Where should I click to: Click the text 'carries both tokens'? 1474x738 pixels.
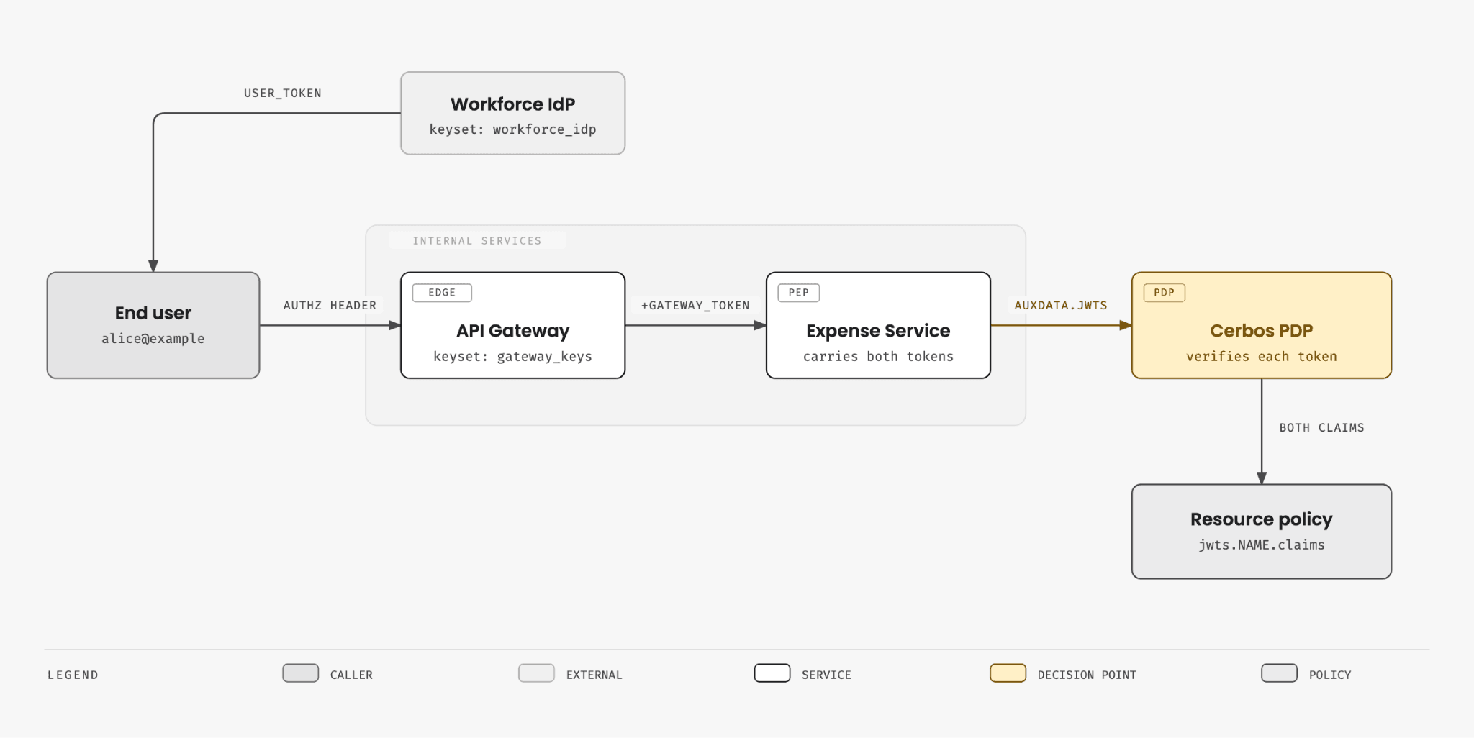click(x=878, y=357)
